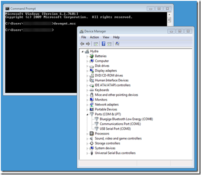Expand the Display adapters node

coord(87,71)
